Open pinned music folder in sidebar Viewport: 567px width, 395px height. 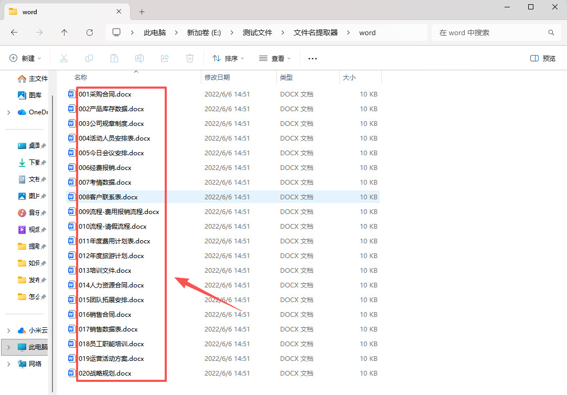click(32, 212)
